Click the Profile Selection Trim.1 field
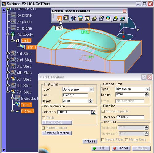This screenshot has height=153, width=154. point(74,112)
